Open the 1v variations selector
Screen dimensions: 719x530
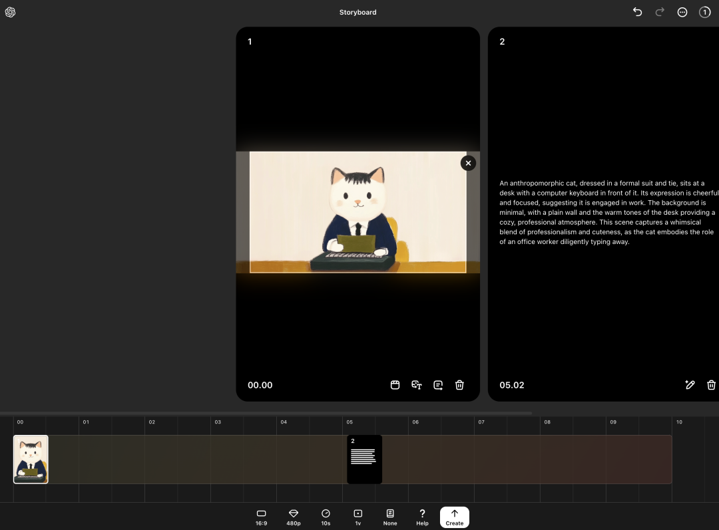tap(358, 517)
